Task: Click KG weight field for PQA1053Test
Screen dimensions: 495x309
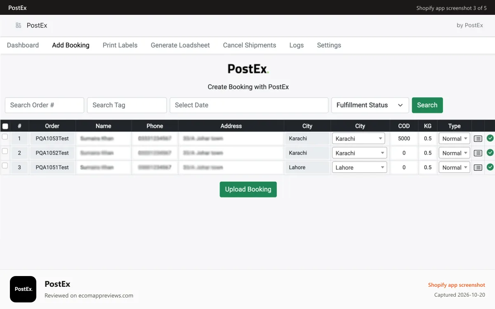Action: click(x=428, y=138)
